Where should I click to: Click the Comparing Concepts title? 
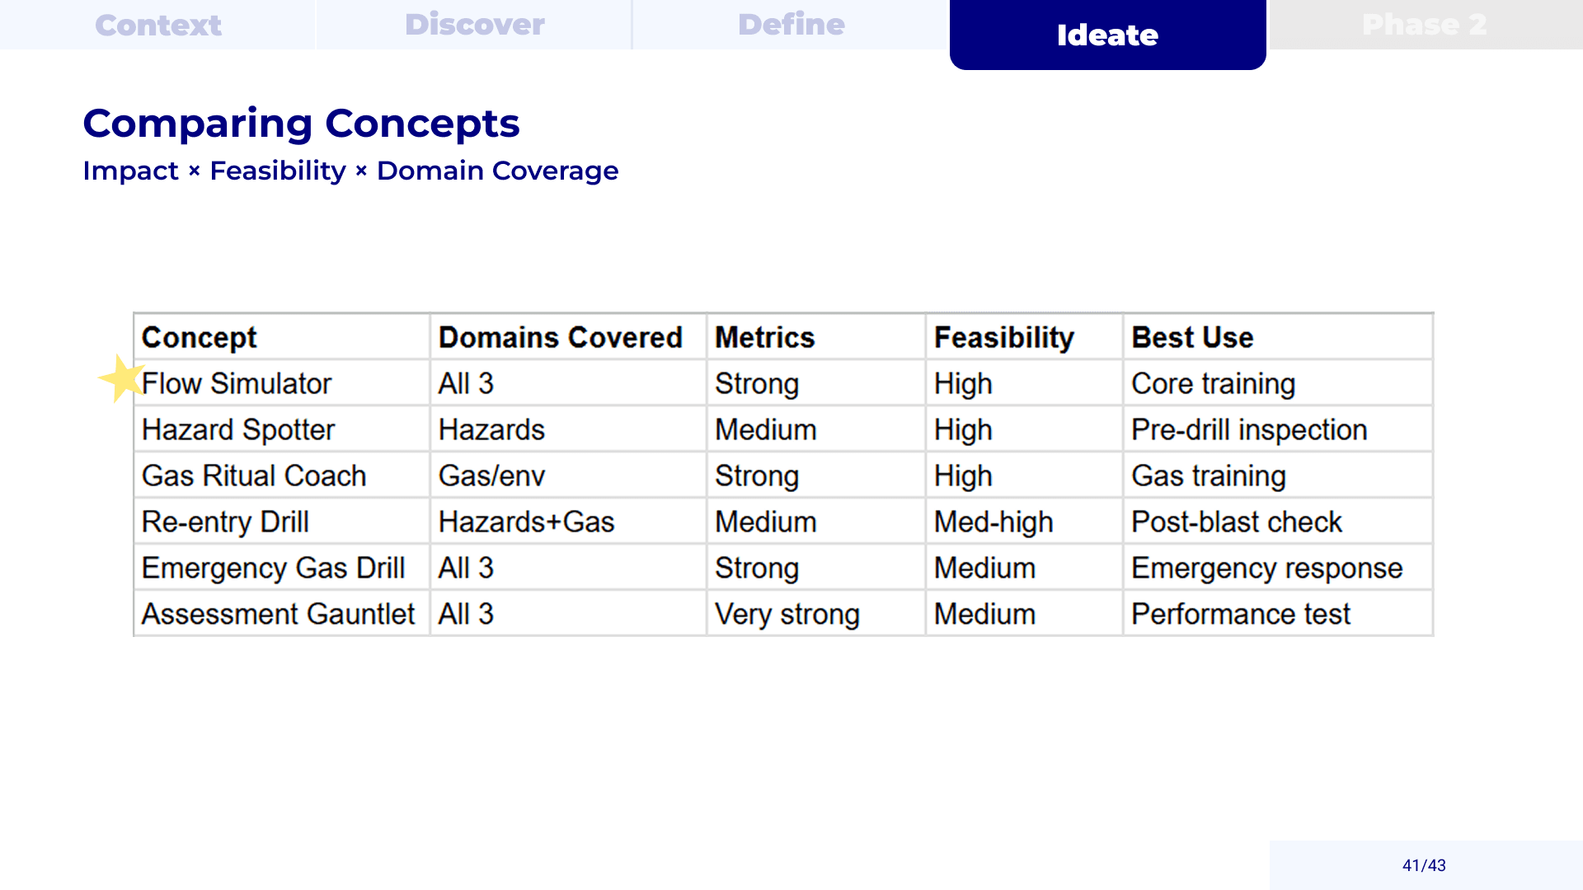[x=301, y=124]
